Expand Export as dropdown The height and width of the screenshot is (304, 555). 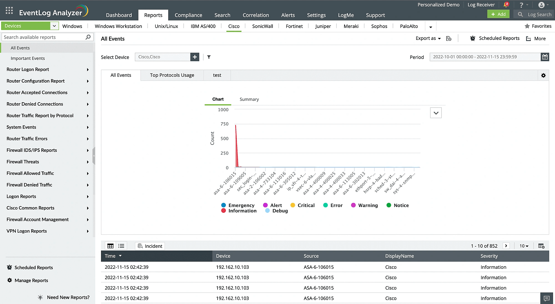[x=428, y=39]
